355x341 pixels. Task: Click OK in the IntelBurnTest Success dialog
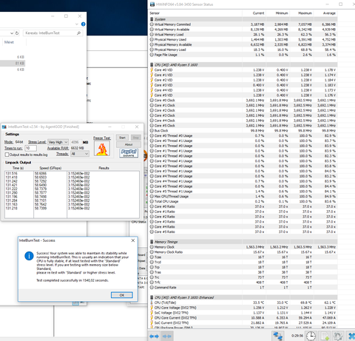tap(122, 295)
